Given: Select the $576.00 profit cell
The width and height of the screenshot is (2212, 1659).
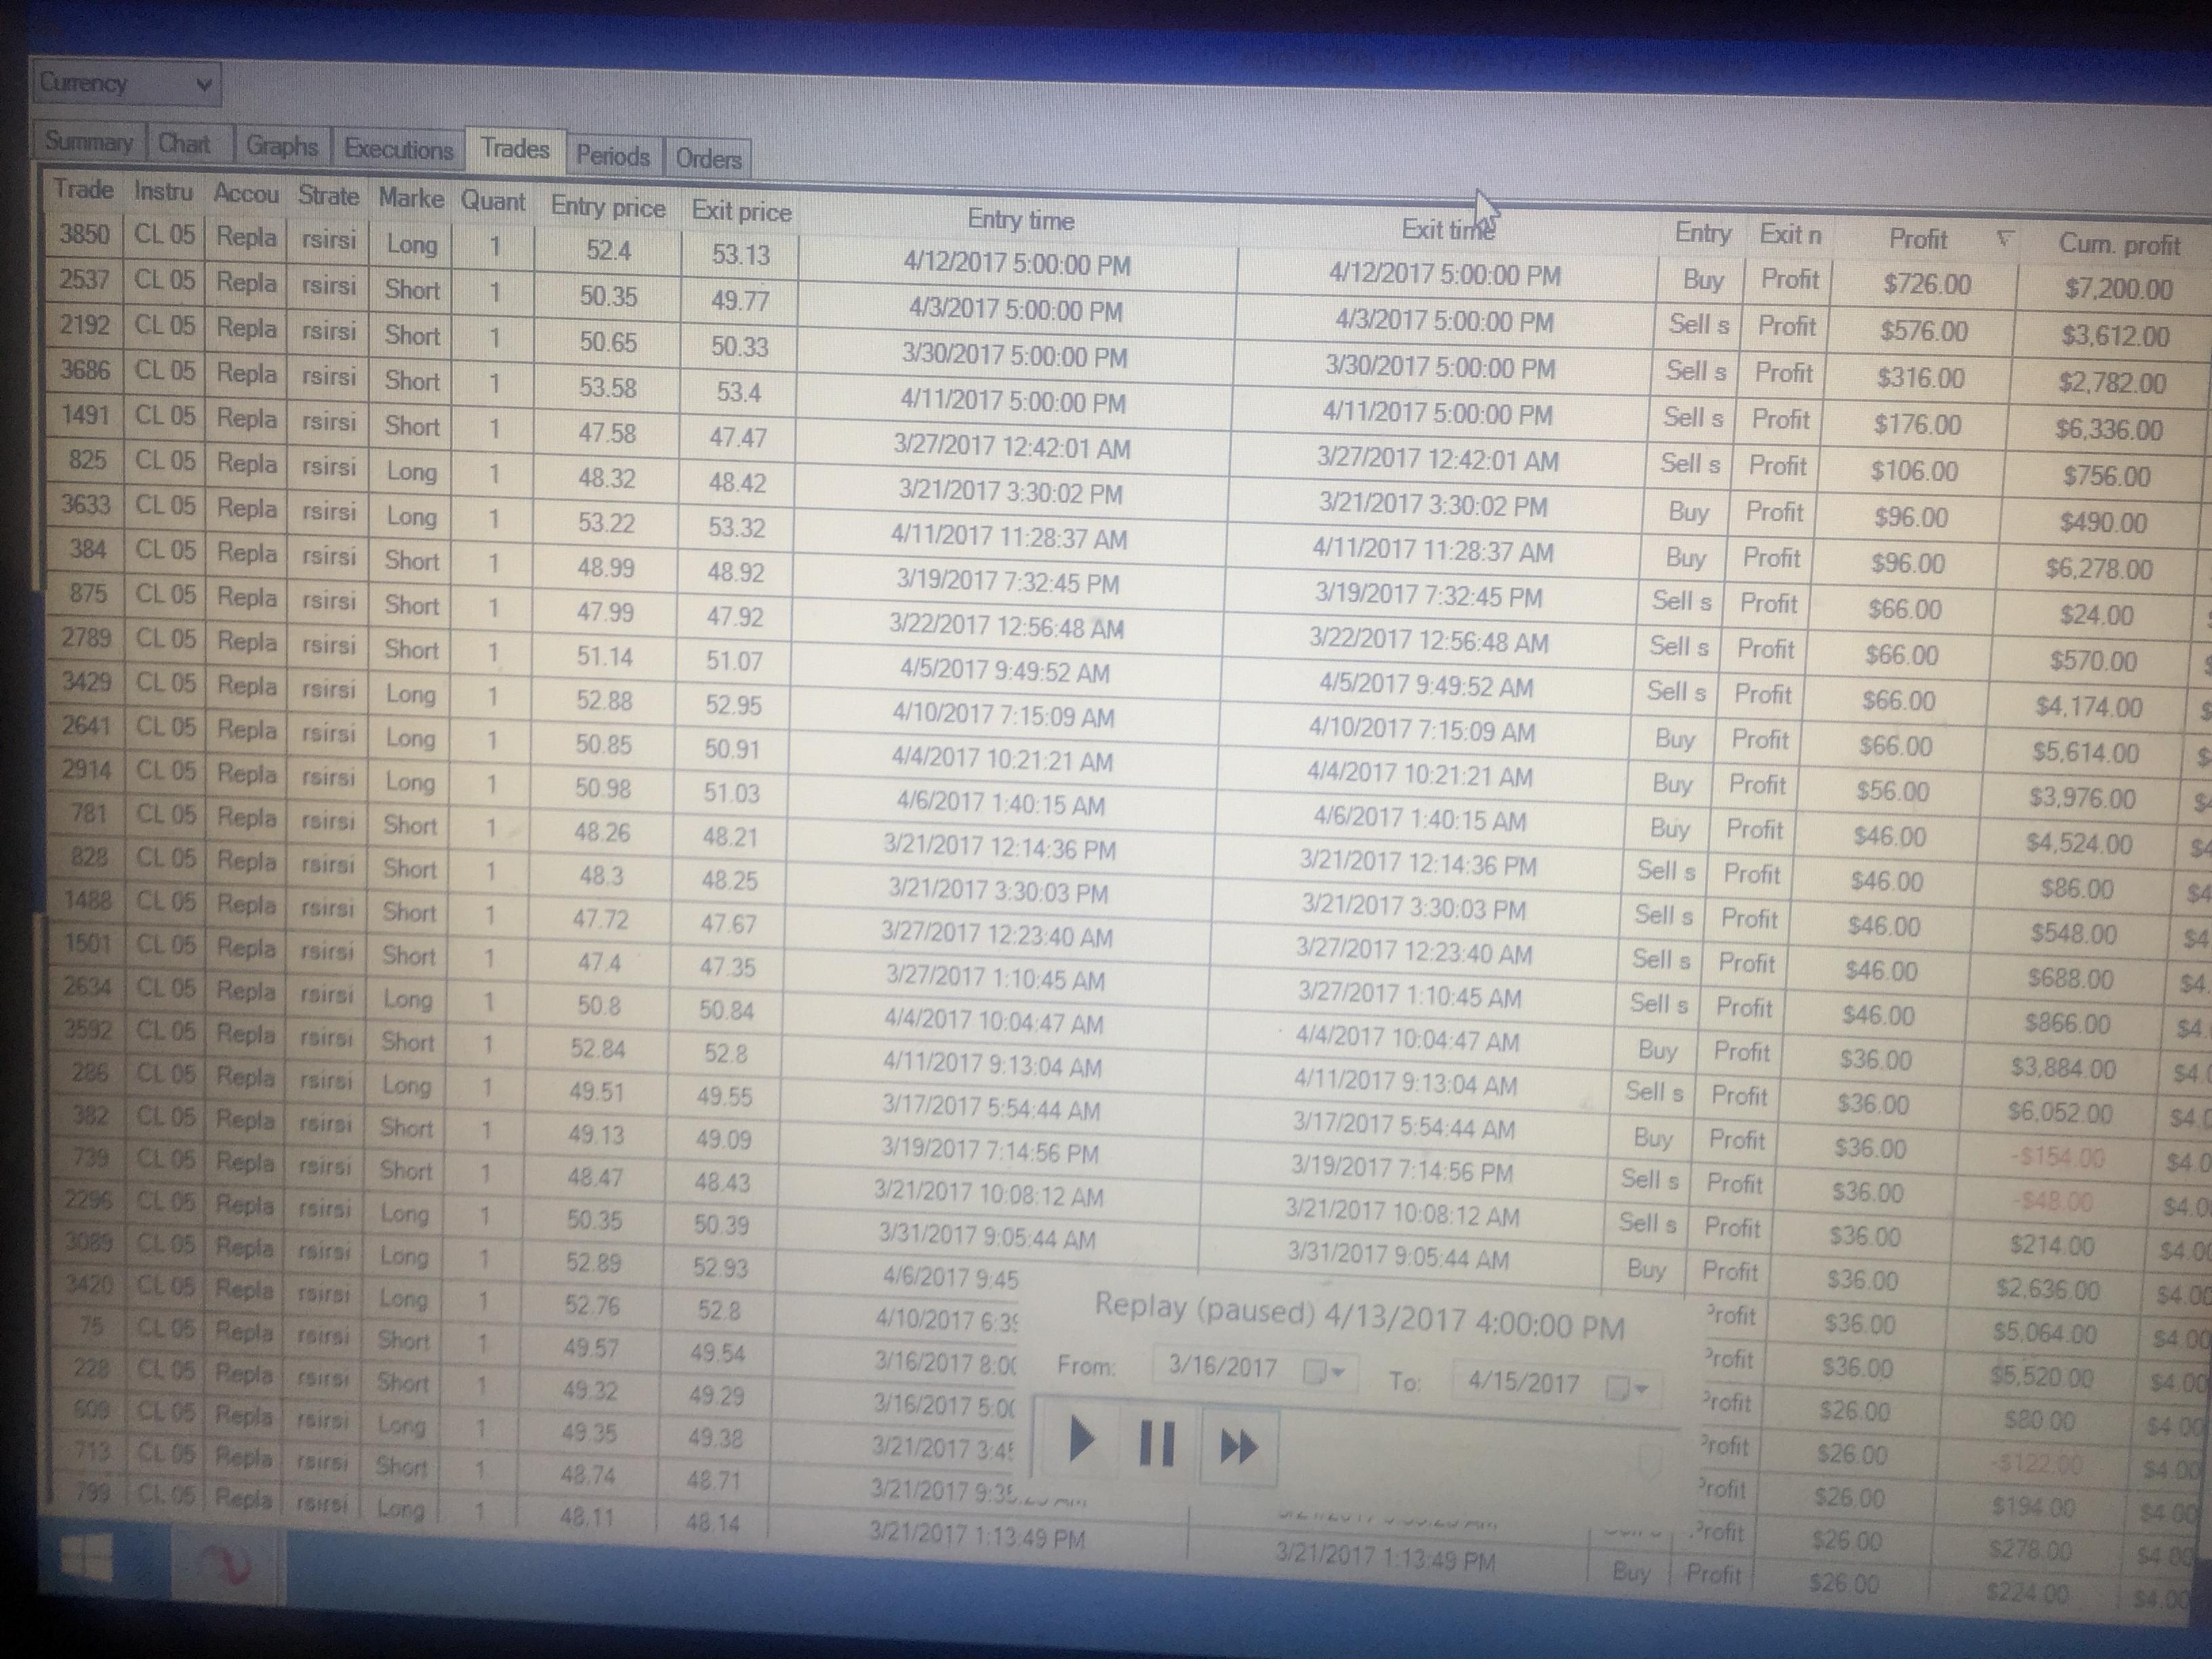Looking at the screenshot, I should click(x=1923, y=331).
